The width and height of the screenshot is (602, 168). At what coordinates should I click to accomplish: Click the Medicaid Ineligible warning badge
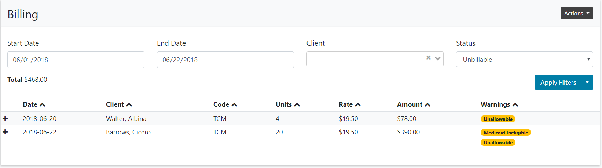506,133
